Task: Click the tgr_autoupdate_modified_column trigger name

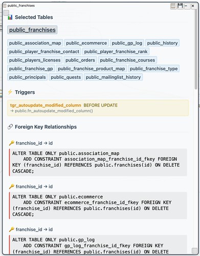Action: click(x=46, y=105)
